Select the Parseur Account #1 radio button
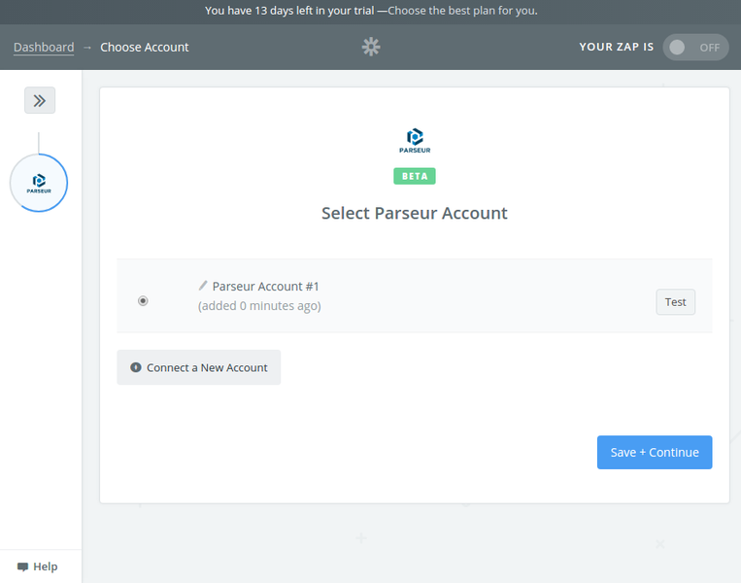 click(143, 300)
